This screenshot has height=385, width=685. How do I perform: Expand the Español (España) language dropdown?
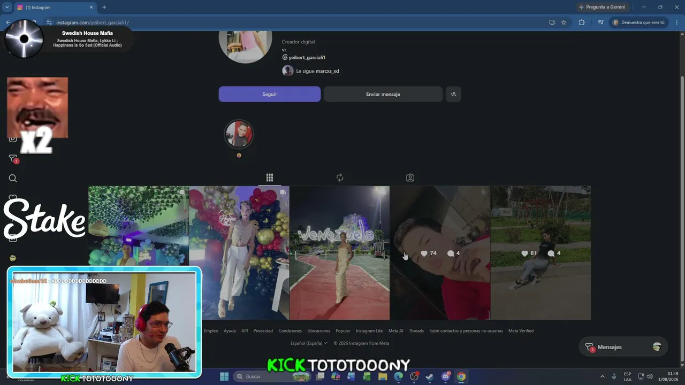(309, 343)
